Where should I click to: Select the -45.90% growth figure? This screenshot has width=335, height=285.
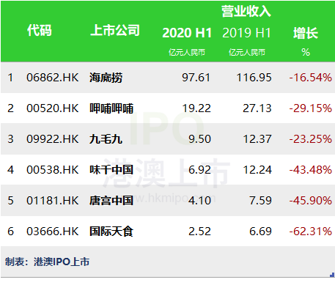click(x=311, y=201)
